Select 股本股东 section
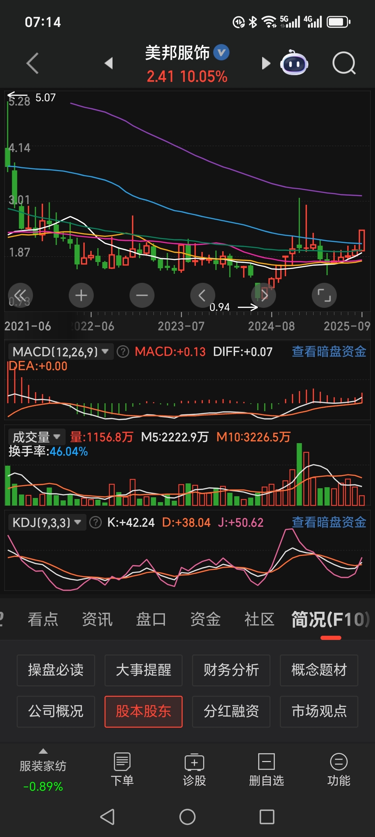Screen dimensions: 375x837 point(143,711)
